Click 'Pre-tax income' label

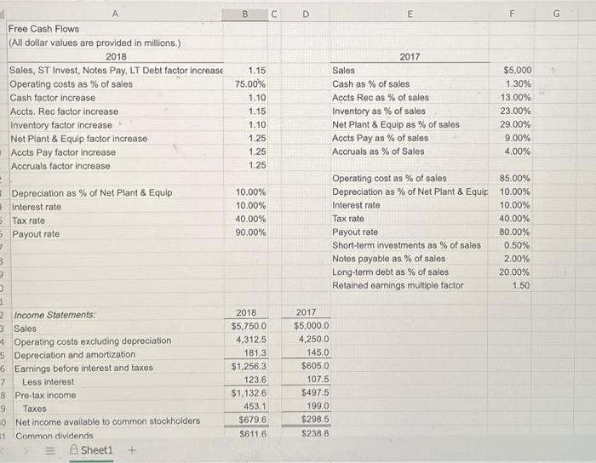45,396
